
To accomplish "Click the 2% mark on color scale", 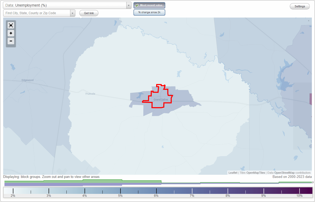I will [13, 195].
